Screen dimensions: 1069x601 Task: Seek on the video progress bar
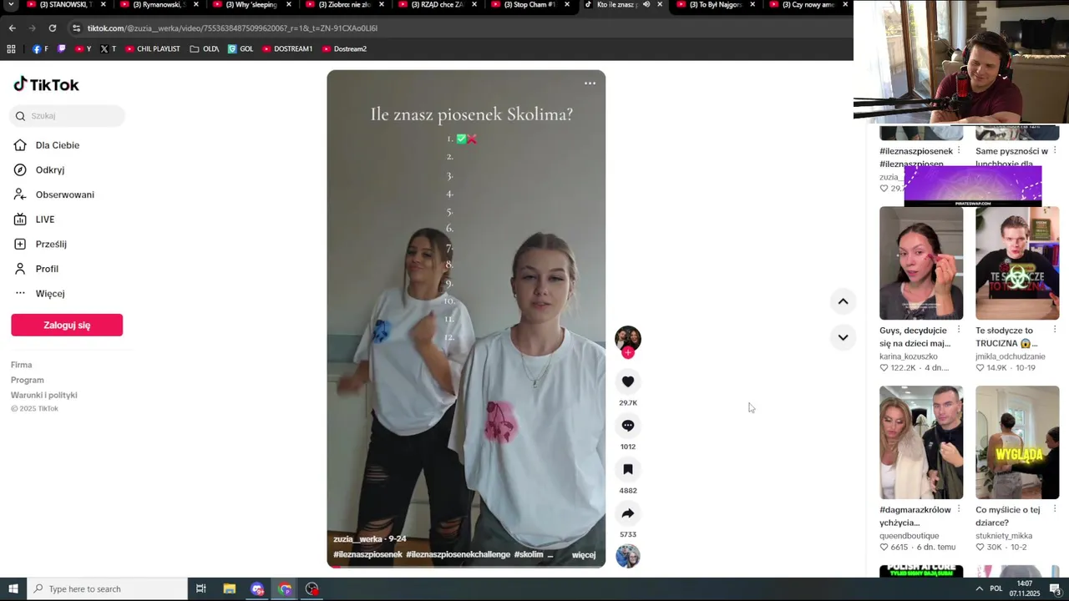tap(466, 566)
